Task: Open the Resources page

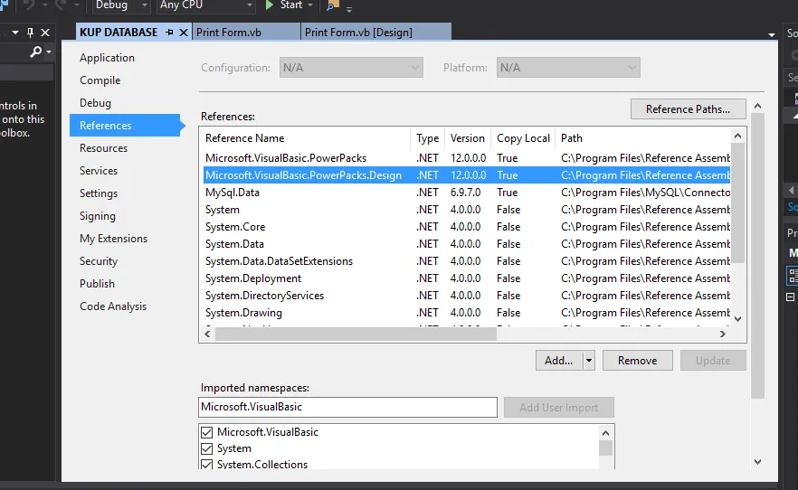Action: coord(103,148)
